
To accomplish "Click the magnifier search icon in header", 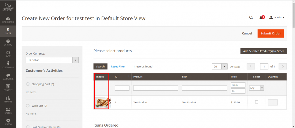I will pos(251,18).
